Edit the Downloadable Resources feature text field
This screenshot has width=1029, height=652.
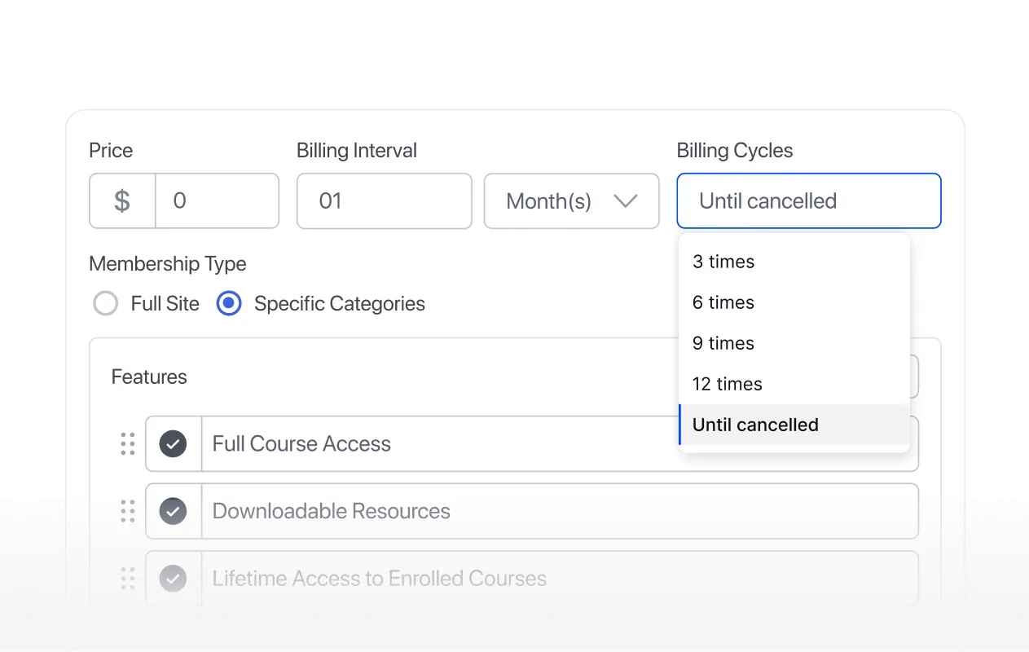[561, 511]
